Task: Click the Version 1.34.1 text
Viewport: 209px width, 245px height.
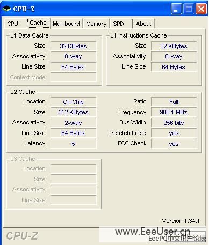Action: (181, 221)
